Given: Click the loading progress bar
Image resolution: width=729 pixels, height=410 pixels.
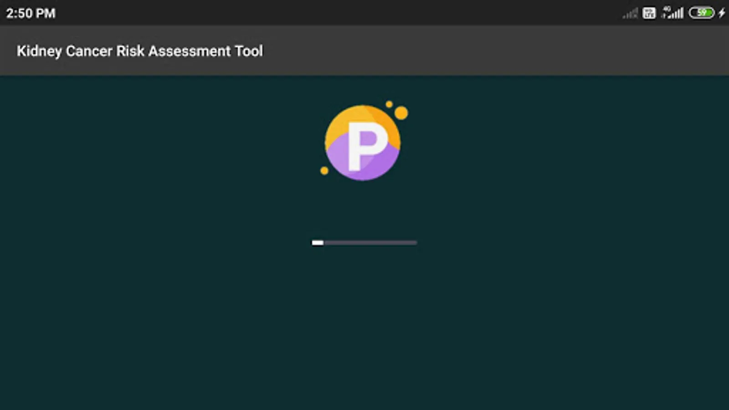Looking at the screenshot, I should pos(364,243).
